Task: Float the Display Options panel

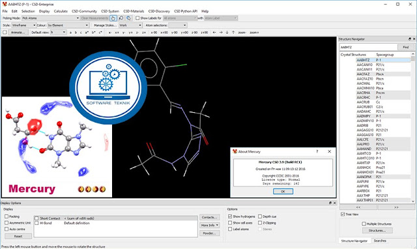Action: (330, 203)
